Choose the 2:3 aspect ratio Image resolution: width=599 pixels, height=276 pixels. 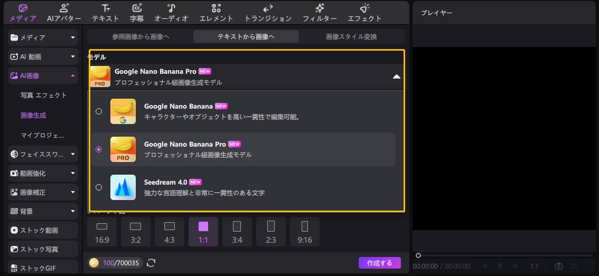tap(271, 232)
